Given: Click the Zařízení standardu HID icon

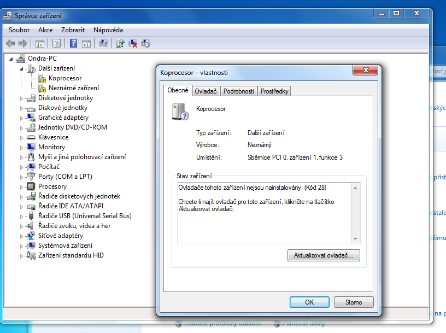Looking at the screenshot, I should click(x=31, y=255).
